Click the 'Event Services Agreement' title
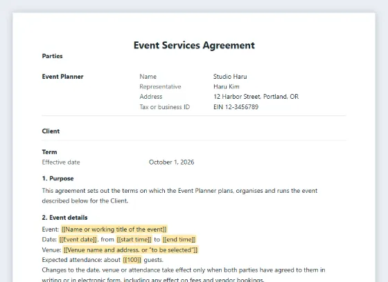Image resolution: width=388 pixels, height=282 pixels. (x=194, y=46)
